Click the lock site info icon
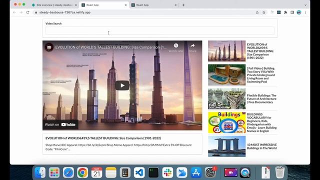Screen dimensions: 320x180 36,12
